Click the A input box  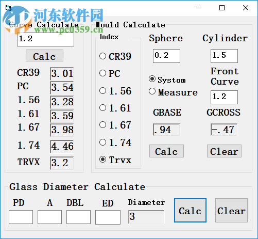pos(49,217)
